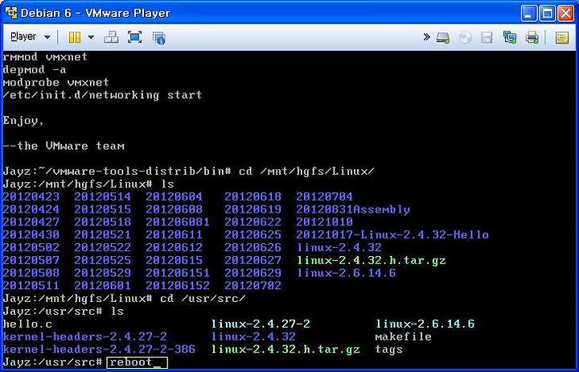
Task: Click kernel-headers-2.4.27-2 entry
Action: point(84,337)
